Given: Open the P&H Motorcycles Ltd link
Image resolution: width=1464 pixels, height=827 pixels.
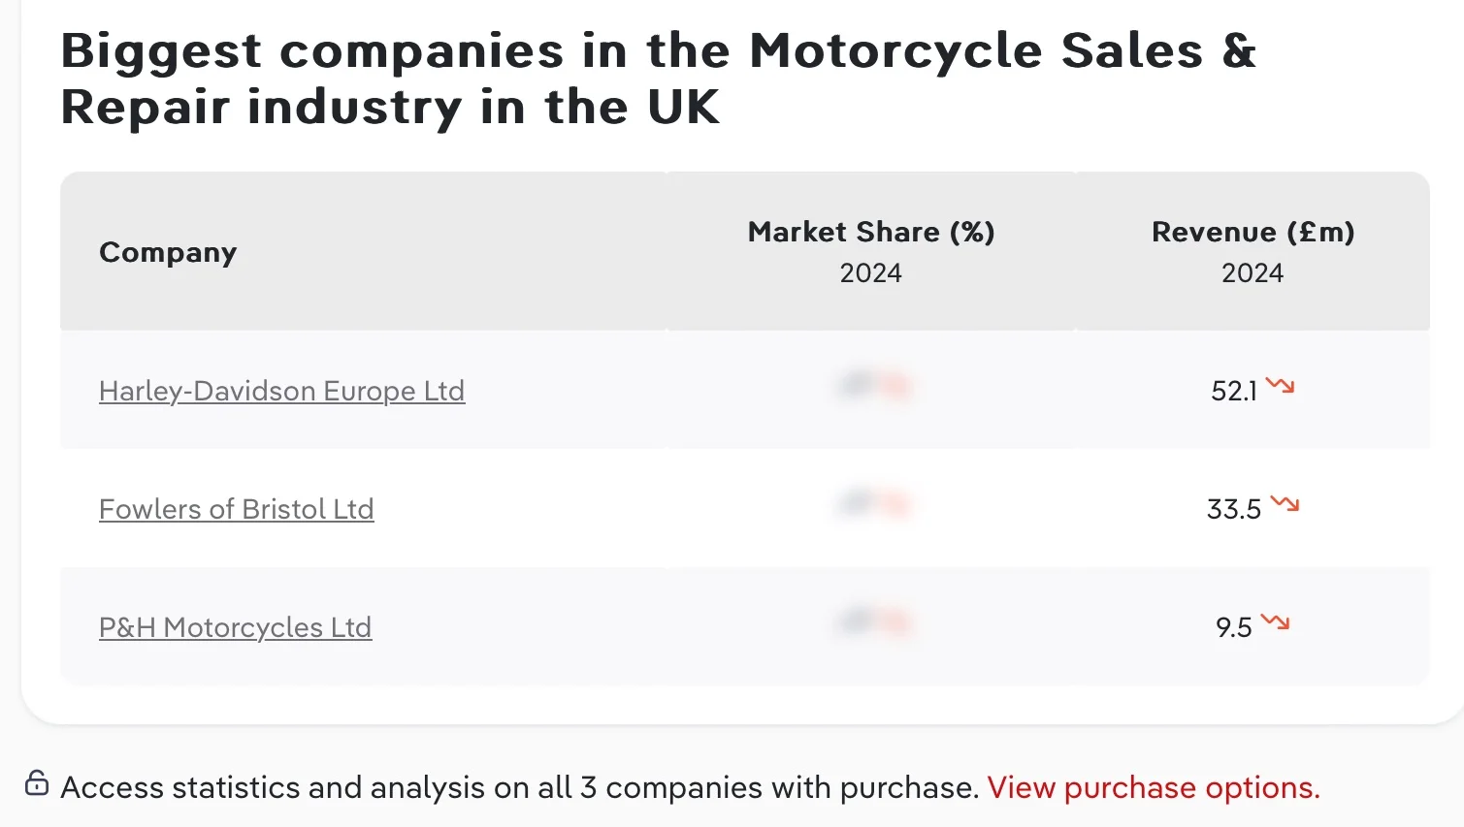Looking at the screenshot, I should click(235, 627).
